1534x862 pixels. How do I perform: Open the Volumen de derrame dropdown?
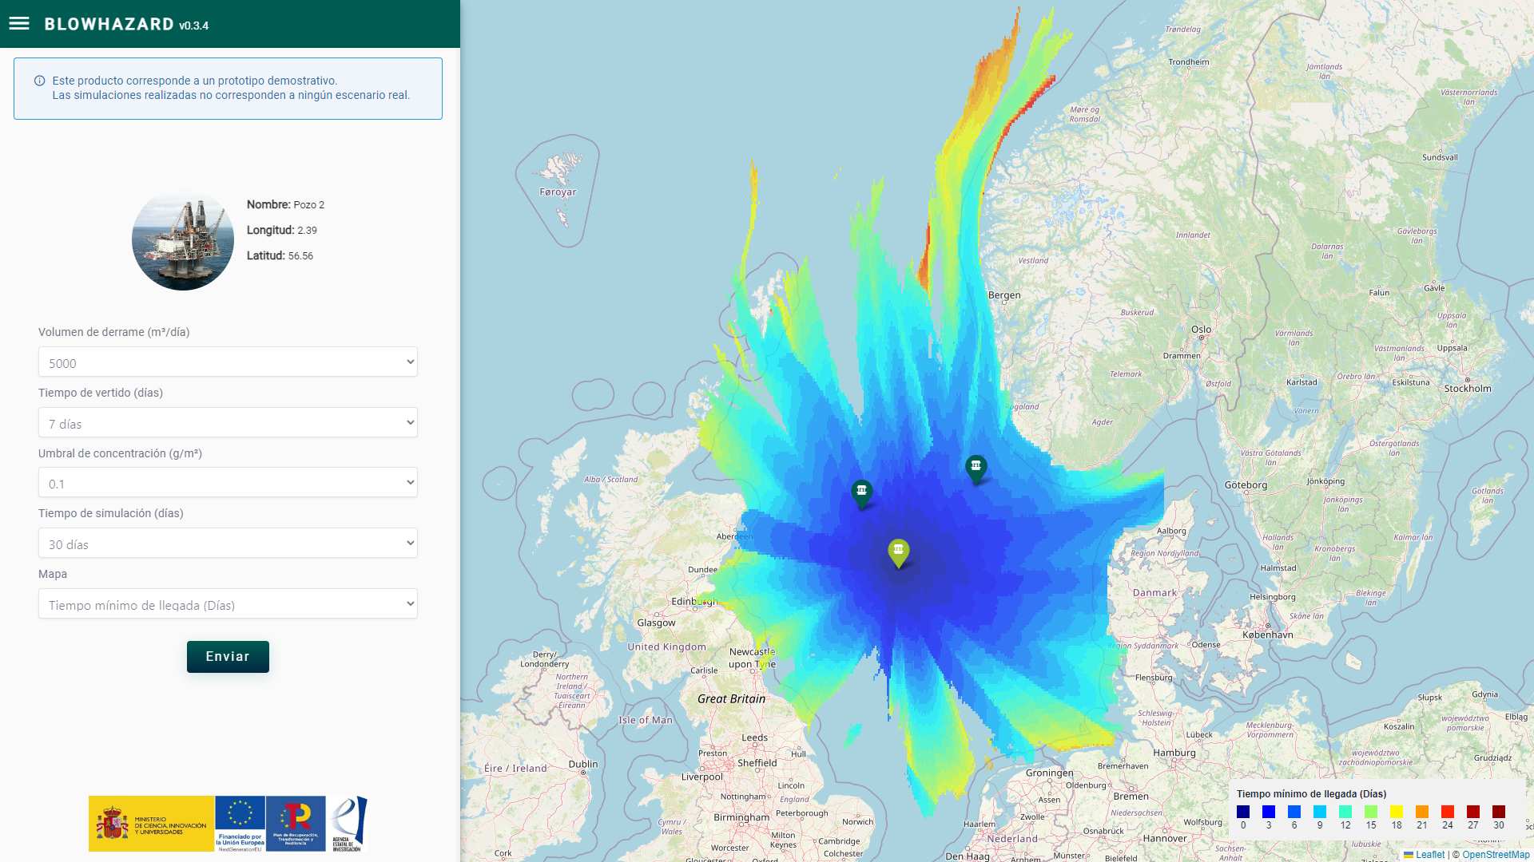tap(228, 362)
